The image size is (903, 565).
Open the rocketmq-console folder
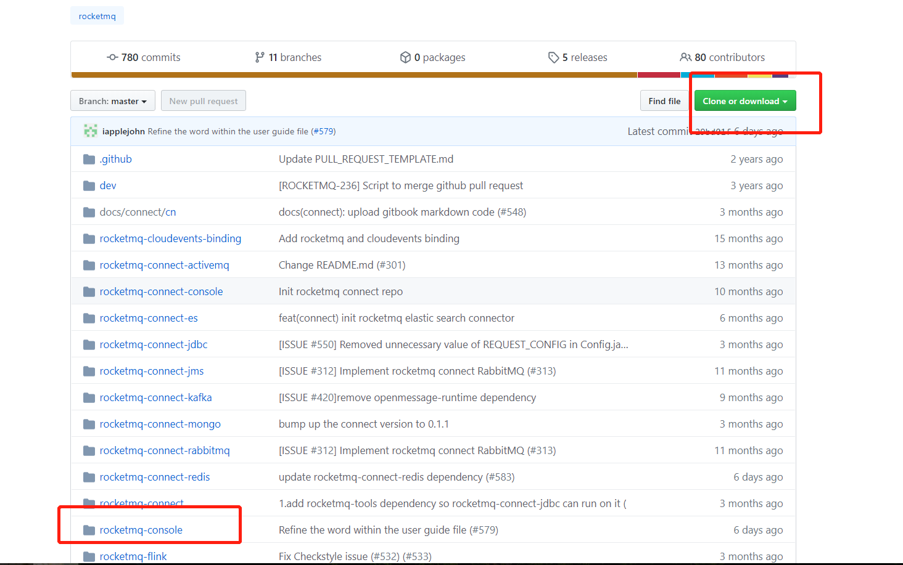(x=141, y=530)
